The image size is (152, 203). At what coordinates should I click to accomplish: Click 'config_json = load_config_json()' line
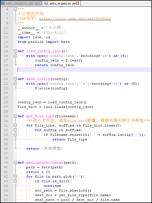click(x=52, y=102)
